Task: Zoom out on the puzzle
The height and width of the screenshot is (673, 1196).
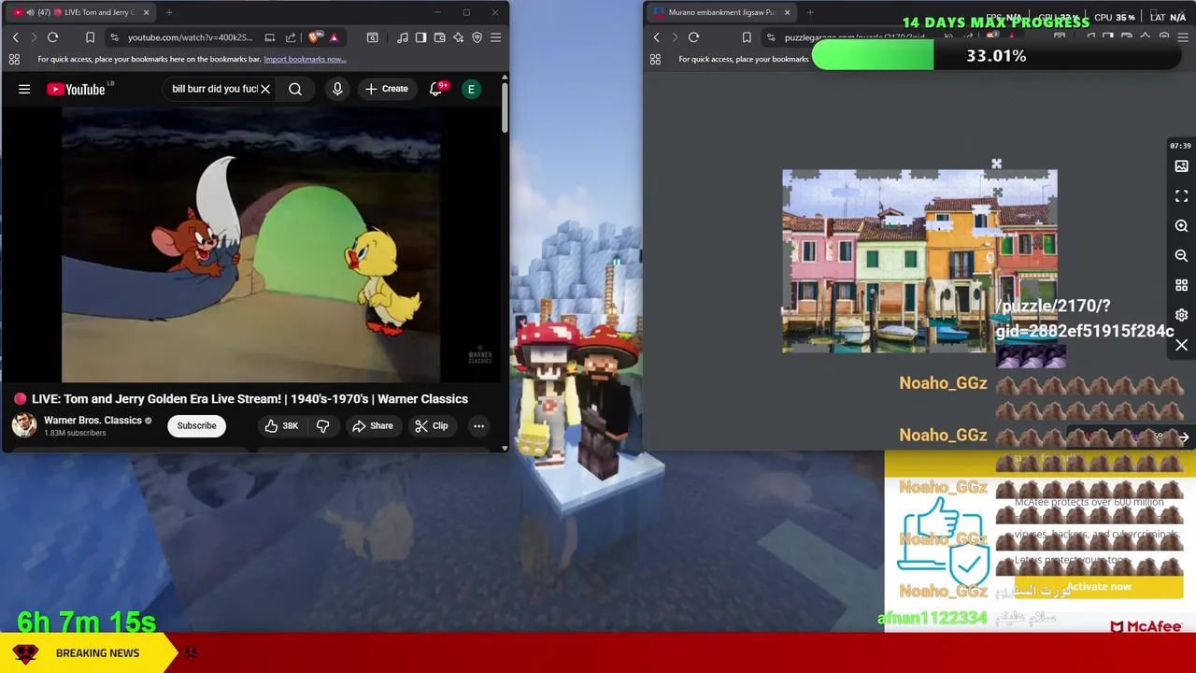Action: point(1181,255)
